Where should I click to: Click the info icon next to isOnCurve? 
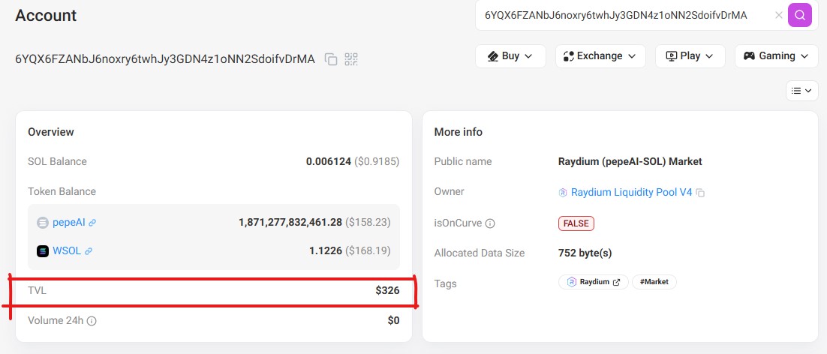point(490,223)
